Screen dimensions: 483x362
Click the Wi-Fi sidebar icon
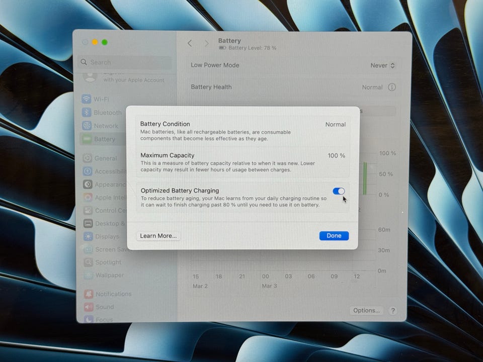click(86, 99)
